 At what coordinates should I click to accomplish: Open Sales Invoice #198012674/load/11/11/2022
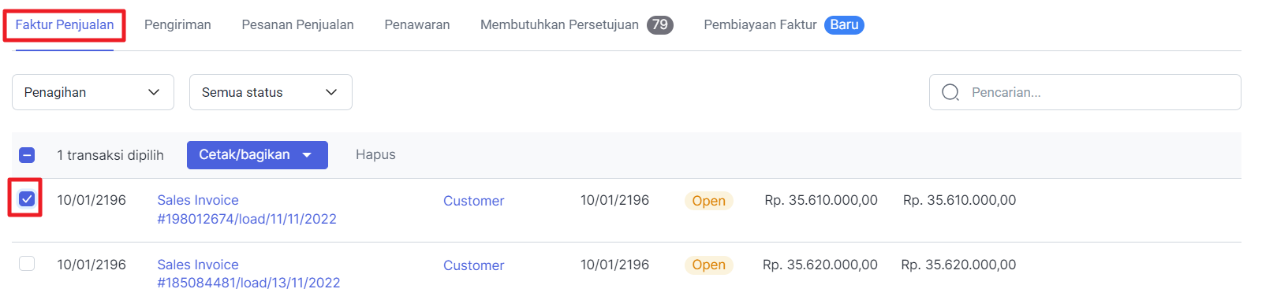[247, 209]
